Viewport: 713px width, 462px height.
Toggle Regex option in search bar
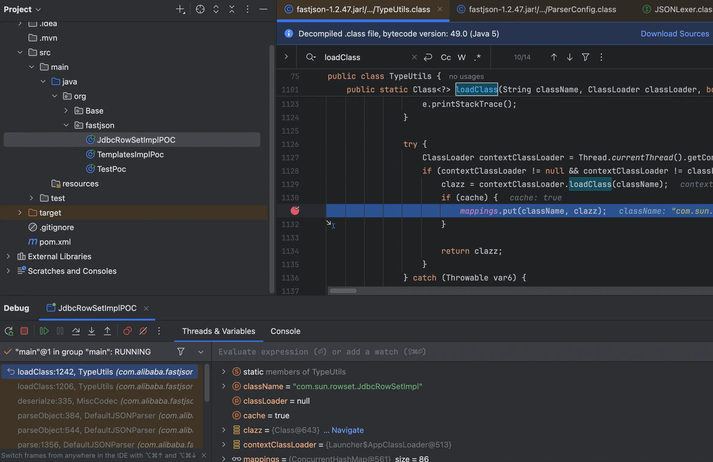pyautogui.click(x=477, y=57)
